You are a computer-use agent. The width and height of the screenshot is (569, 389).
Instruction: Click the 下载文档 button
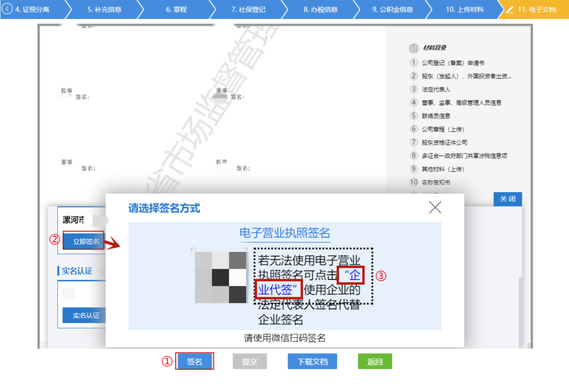click(x=312, y=362)
